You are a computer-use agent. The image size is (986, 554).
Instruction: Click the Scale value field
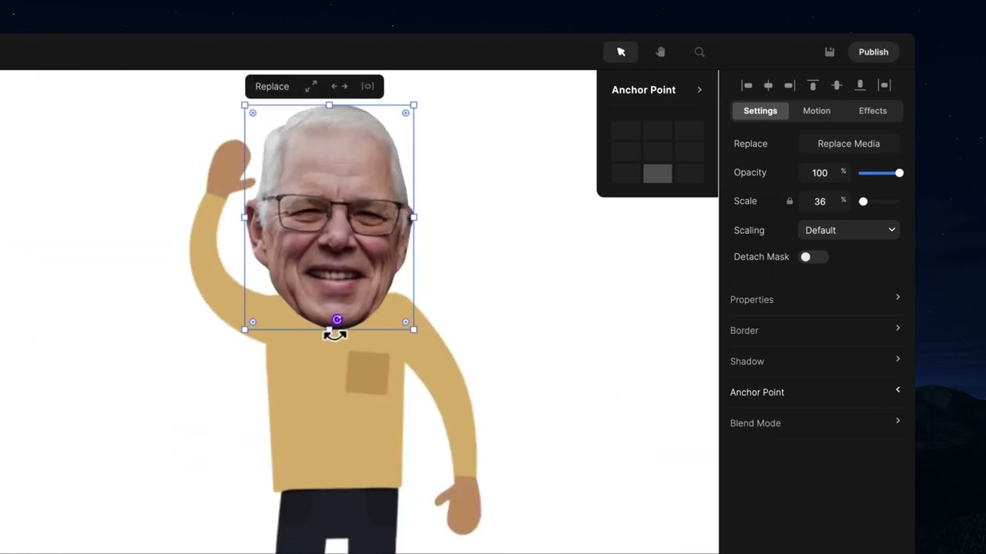pos(820,201)
